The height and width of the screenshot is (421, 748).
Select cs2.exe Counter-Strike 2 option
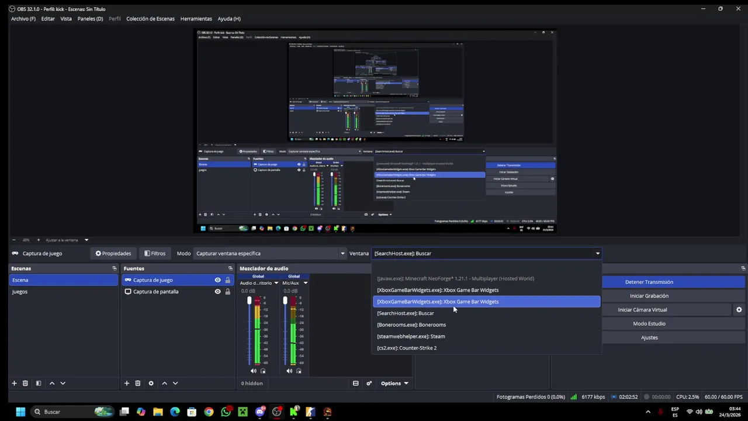[x=486, y=348]
